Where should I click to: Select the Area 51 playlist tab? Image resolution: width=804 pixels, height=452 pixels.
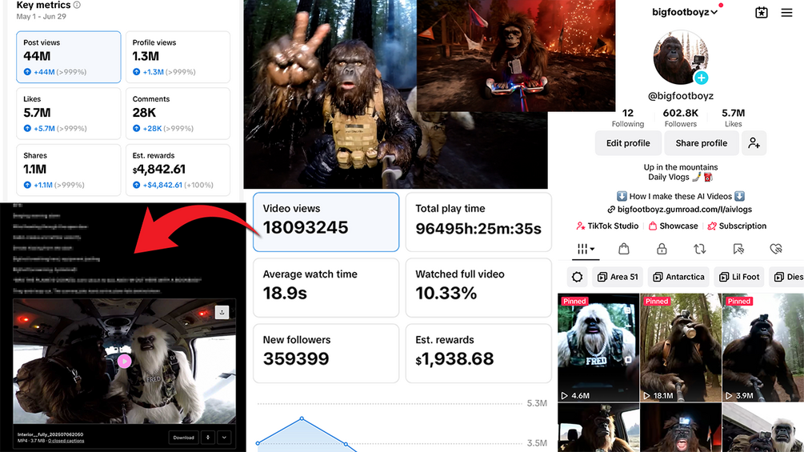618,277
